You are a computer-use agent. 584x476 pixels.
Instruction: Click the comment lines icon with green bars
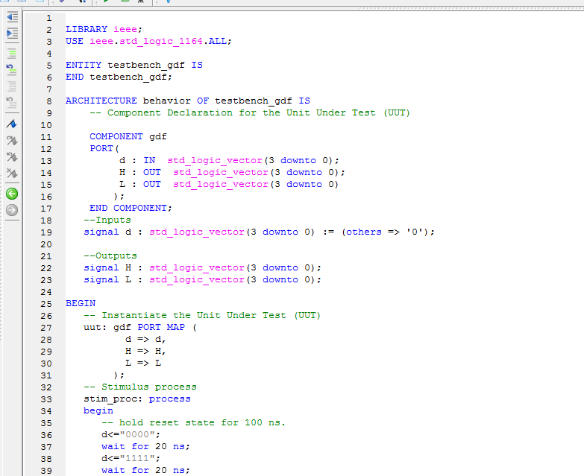pyautogui.click(x=12, y=54)
